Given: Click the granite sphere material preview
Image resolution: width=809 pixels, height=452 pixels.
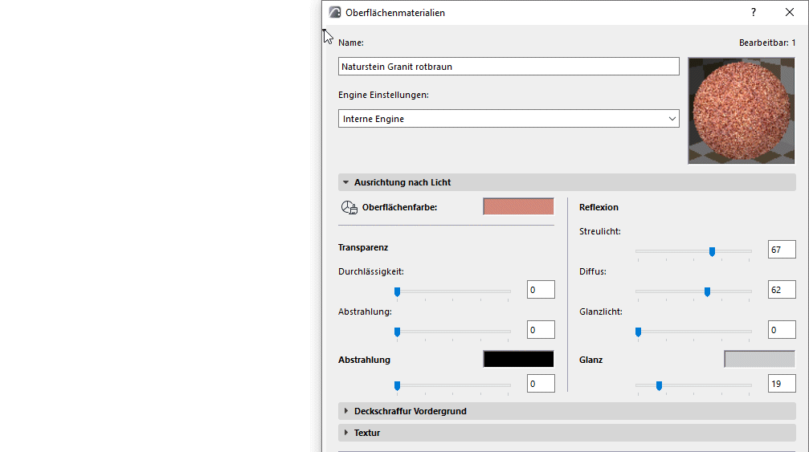Looking at the screenshot, I should 742,111.
